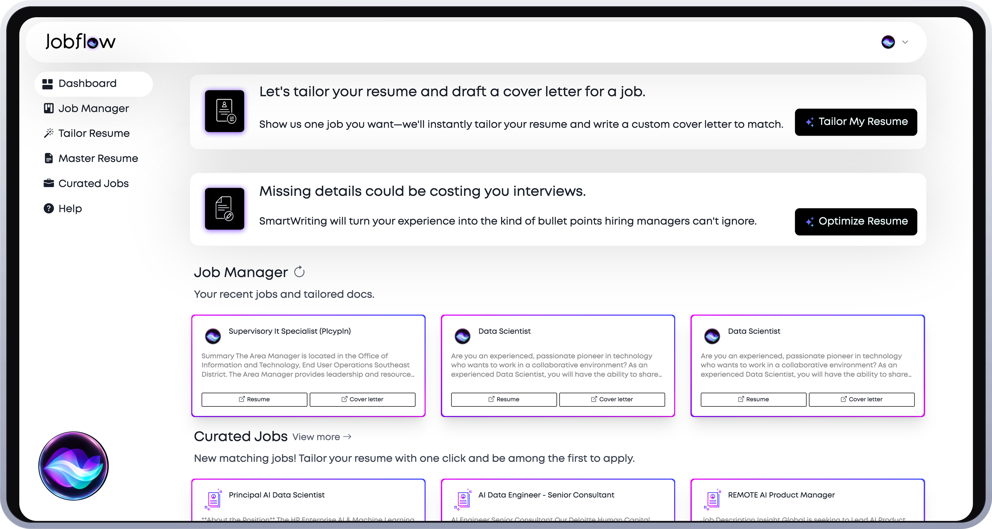The width and height of the screenshot is (992, 529).
Task: Click the Curated Jobs briefcase icon
Action: [49, 183]
